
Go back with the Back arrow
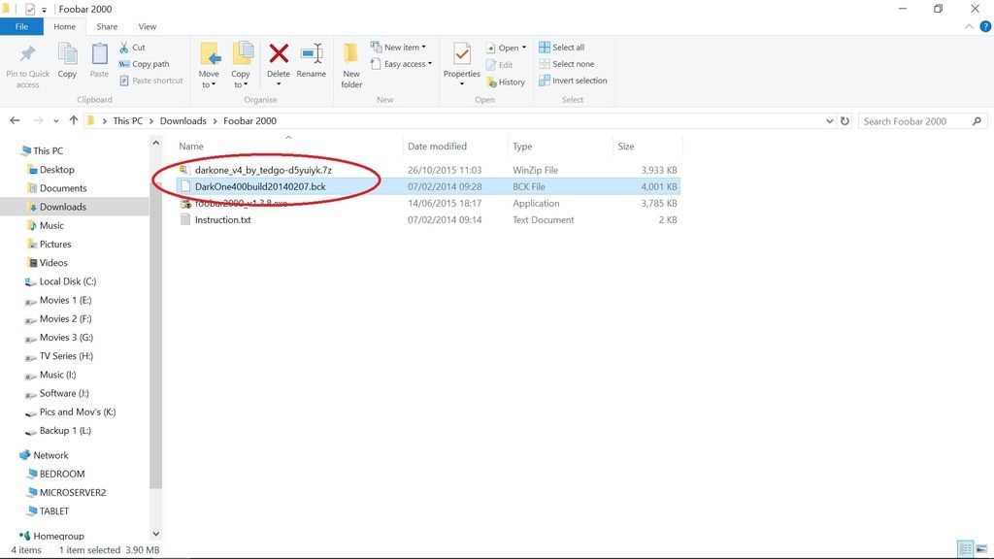click(16, 120)
